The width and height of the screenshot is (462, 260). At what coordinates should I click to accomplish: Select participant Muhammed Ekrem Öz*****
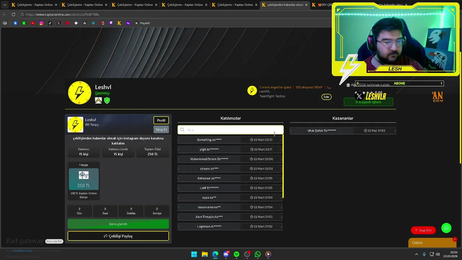pos(230,159)
